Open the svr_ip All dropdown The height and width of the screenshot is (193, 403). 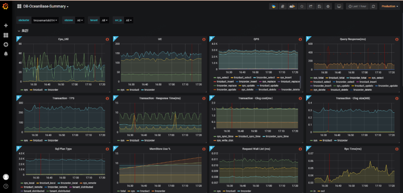(129, 20)
